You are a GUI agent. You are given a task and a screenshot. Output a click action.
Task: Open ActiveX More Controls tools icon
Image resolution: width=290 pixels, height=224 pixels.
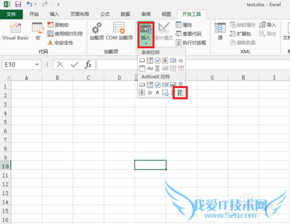pos(180,93)
